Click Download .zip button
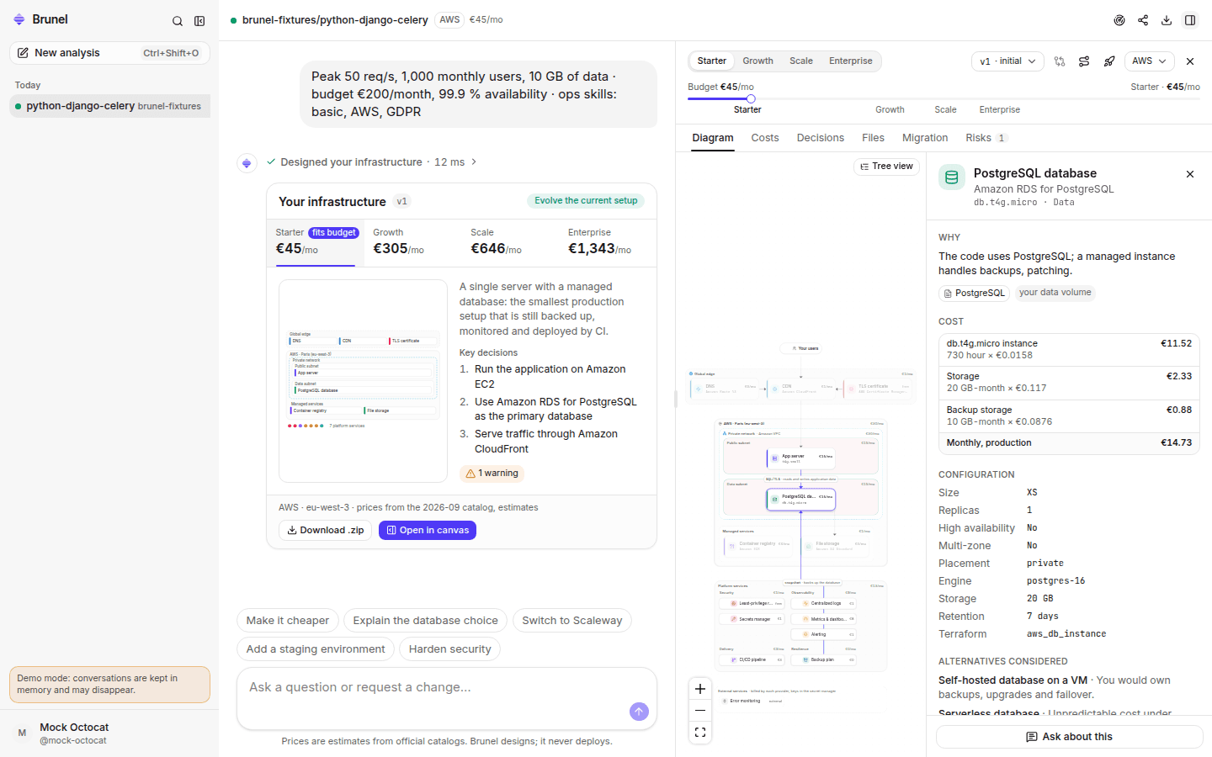This screenshot has height=757, width=1212. pos(325,531)
